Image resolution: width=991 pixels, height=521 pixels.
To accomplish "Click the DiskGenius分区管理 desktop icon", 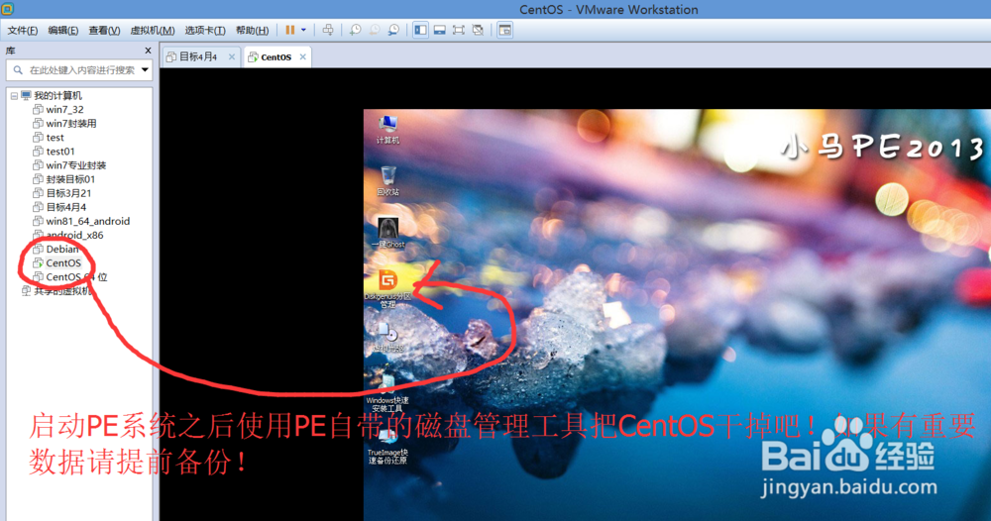I will 387,289.
